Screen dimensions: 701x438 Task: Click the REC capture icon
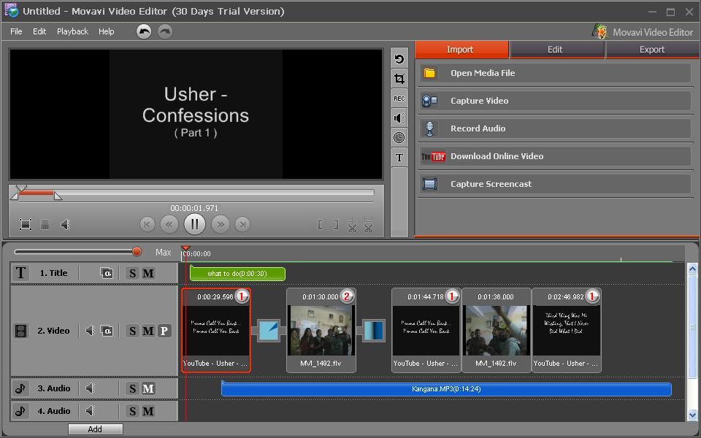(x=399, y=98)
